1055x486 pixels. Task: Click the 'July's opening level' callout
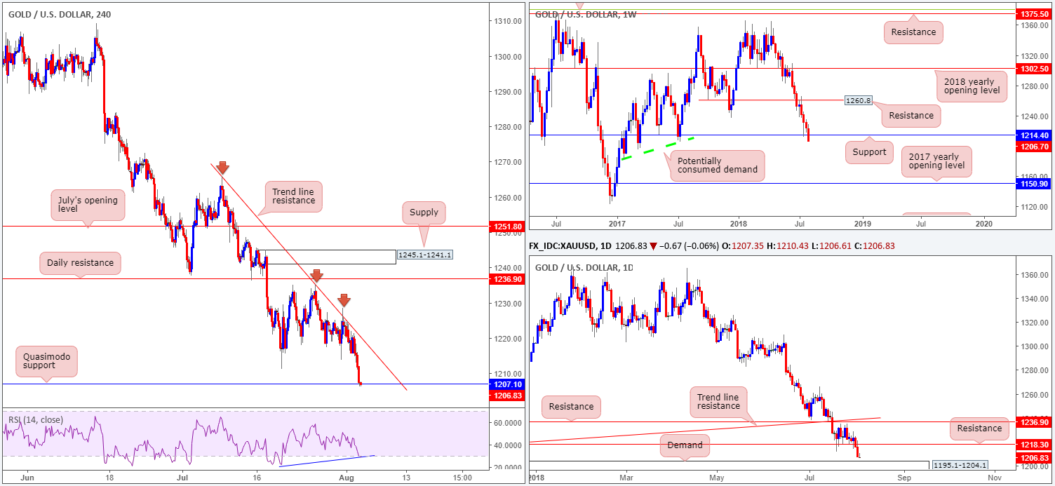point(88,204)
